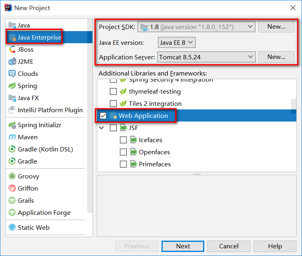Screen dimensions: 302x256
Task: Click the Groovy G icon
Action: point(12,176)
